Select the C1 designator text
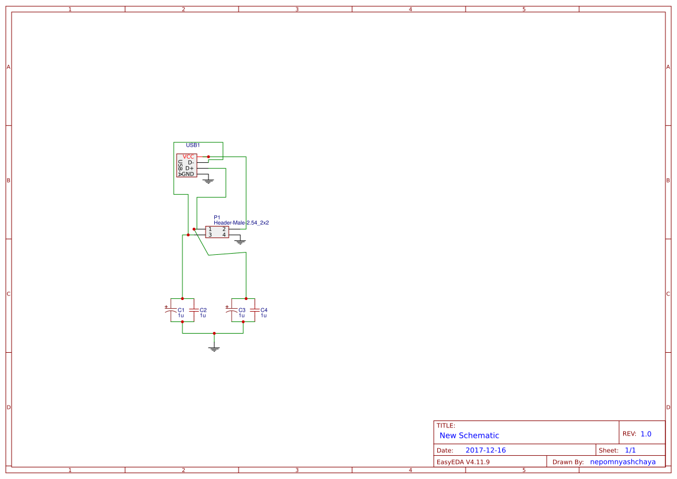 [181, 310]
